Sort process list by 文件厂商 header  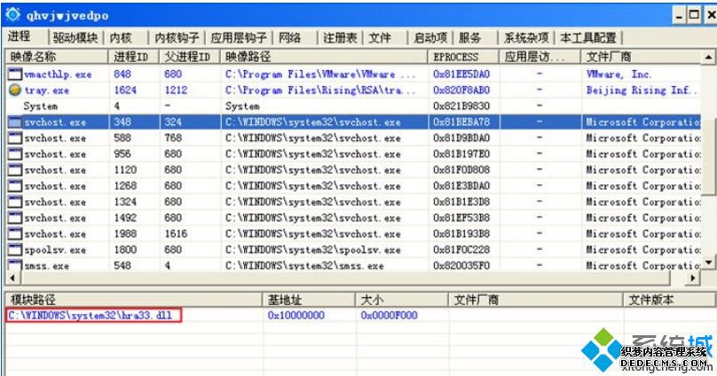641,57
